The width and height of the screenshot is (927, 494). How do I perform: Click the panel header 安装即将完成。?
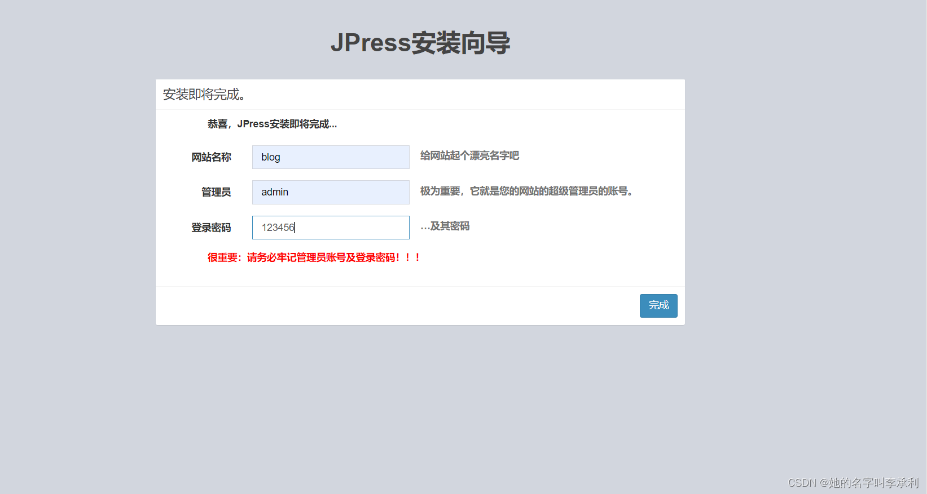point(204,95)
